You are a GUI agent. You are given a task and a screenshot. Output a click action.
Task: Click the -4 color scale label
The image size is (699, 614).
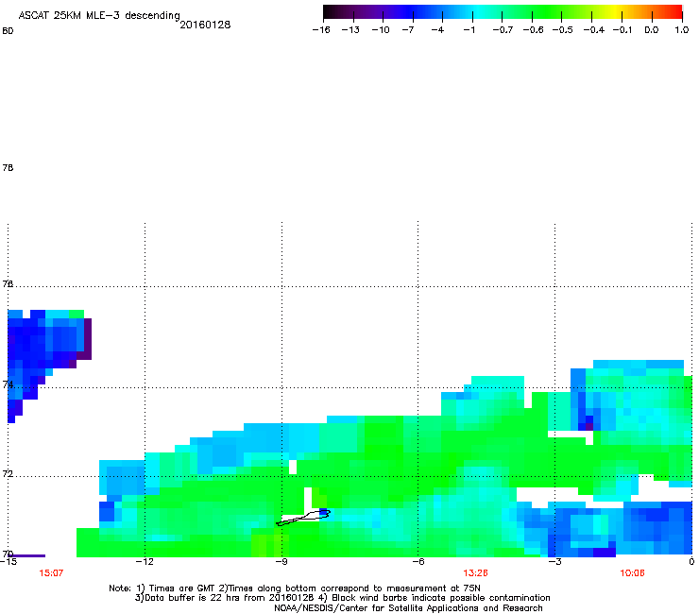[437, 30]
